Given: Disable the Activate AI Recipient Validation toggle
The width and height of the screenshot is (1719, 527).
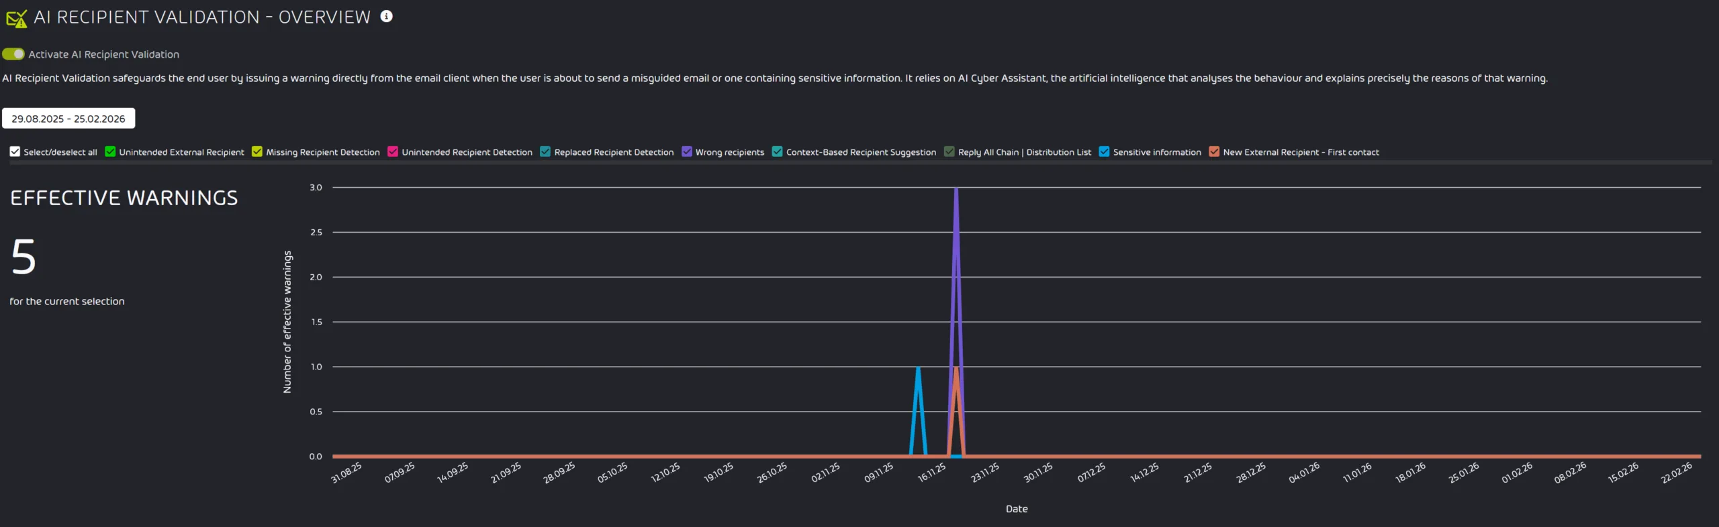Looking at the screenshot, I should [13, 54].
